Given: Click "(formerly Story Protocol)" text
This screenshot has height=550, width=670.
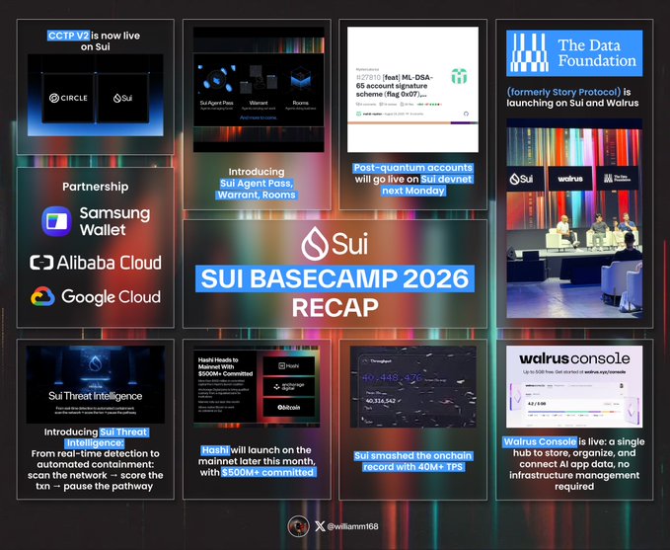Looking at the screenshot, I should [x=563, y=92].
